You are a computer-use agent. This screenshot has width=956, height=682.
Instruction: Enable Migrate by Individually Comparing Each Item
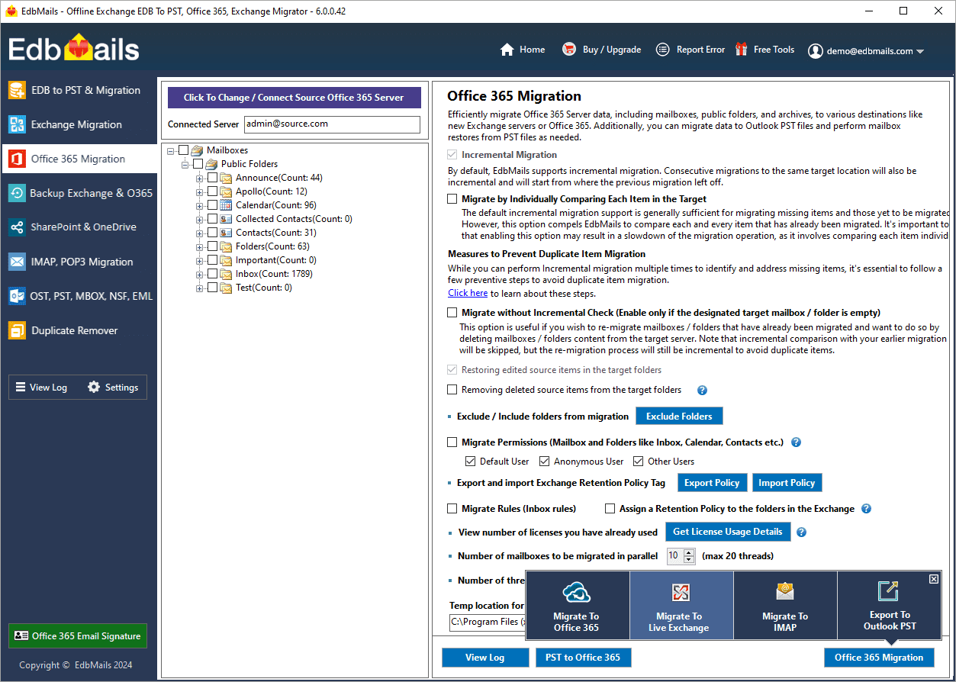[x=452, y=199]
